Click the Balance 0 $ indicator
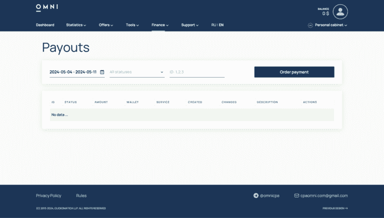The width and height of the screenshot is (384, 218). 324,12
